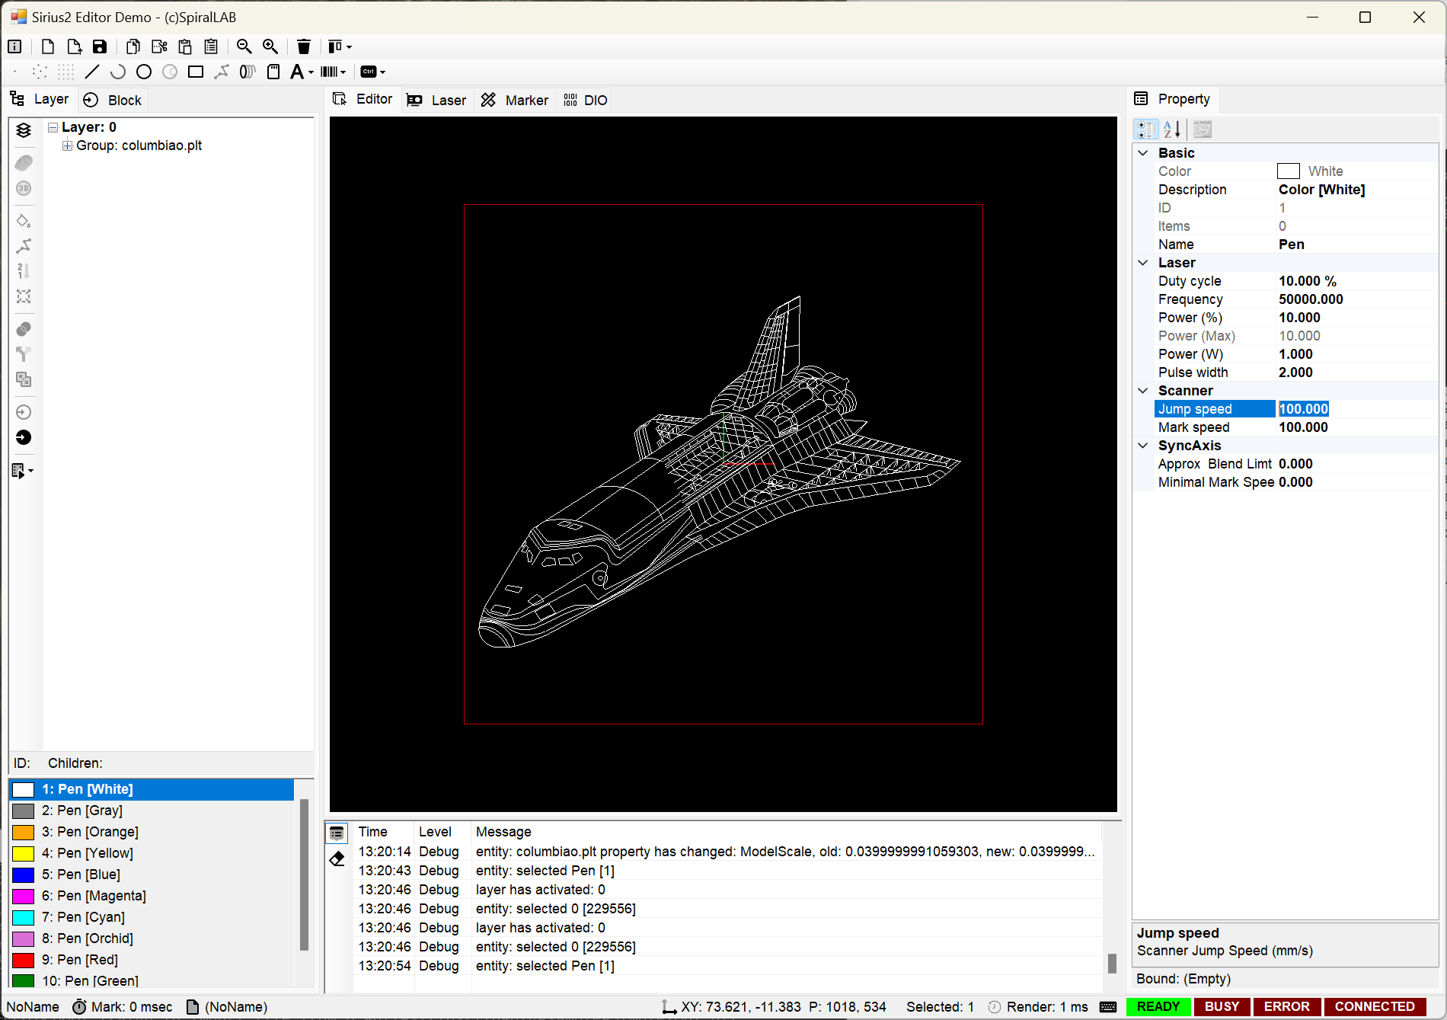Zoom out of the editor view
The width and height of the screenshot is (1447, 1020).
click(244, 46)
